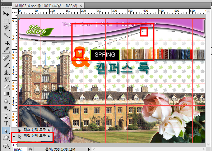Activate the Magic Wand tool

point(6,35)
